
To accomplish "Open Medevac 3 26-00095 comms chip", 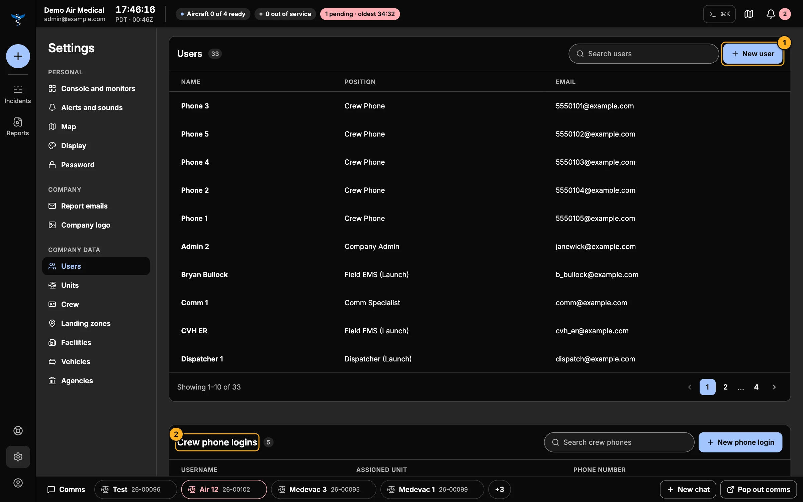I will click(x=324, y=489).
